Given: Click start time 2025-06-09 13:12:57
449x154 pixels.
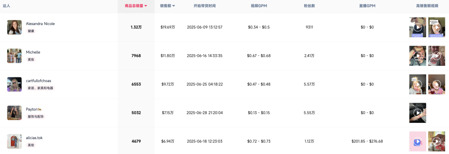Looking at the screenshot, I should click(205, 27).
